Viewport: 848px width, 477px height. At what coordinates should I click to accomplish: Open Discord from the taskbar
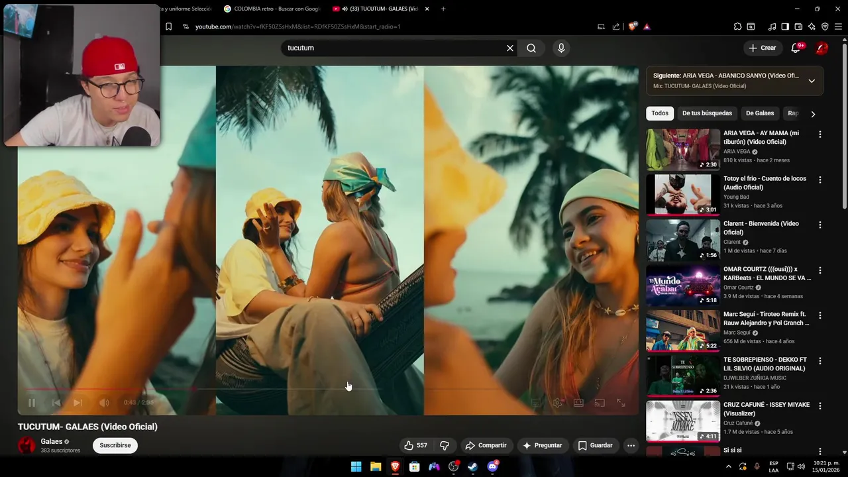[x=492, y=466]
